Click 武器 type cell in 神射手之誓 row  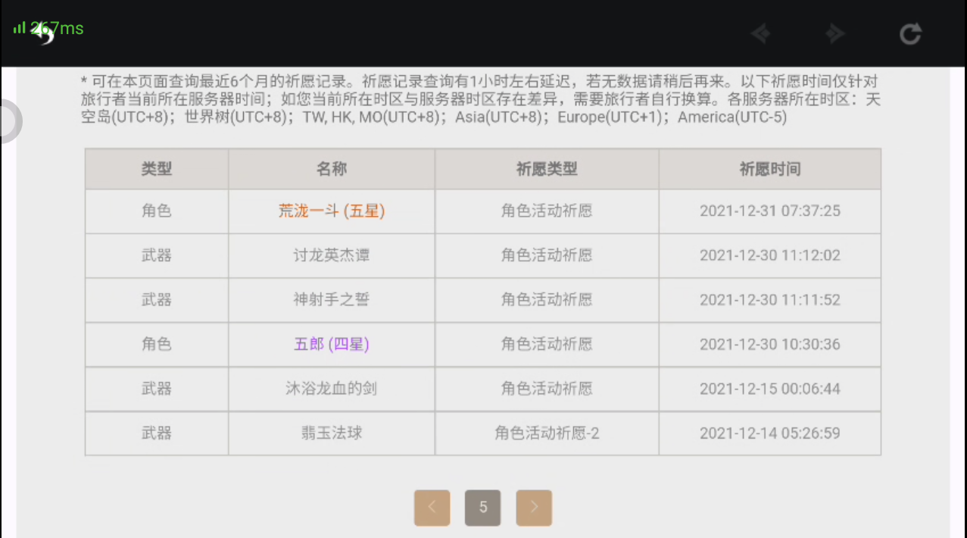coord(157,300)
